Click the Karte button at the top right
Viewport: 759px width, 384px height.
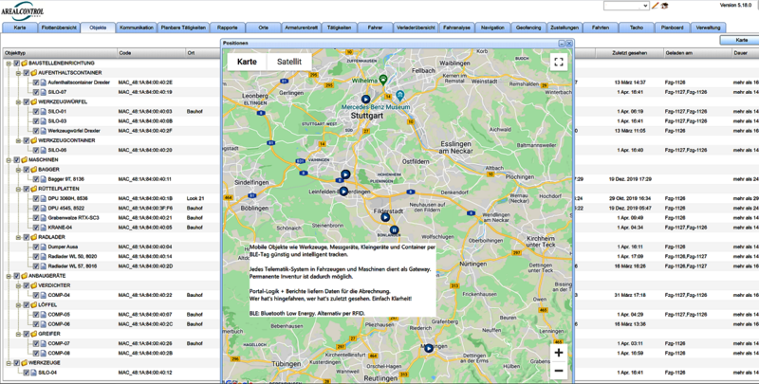pos(741,40)
